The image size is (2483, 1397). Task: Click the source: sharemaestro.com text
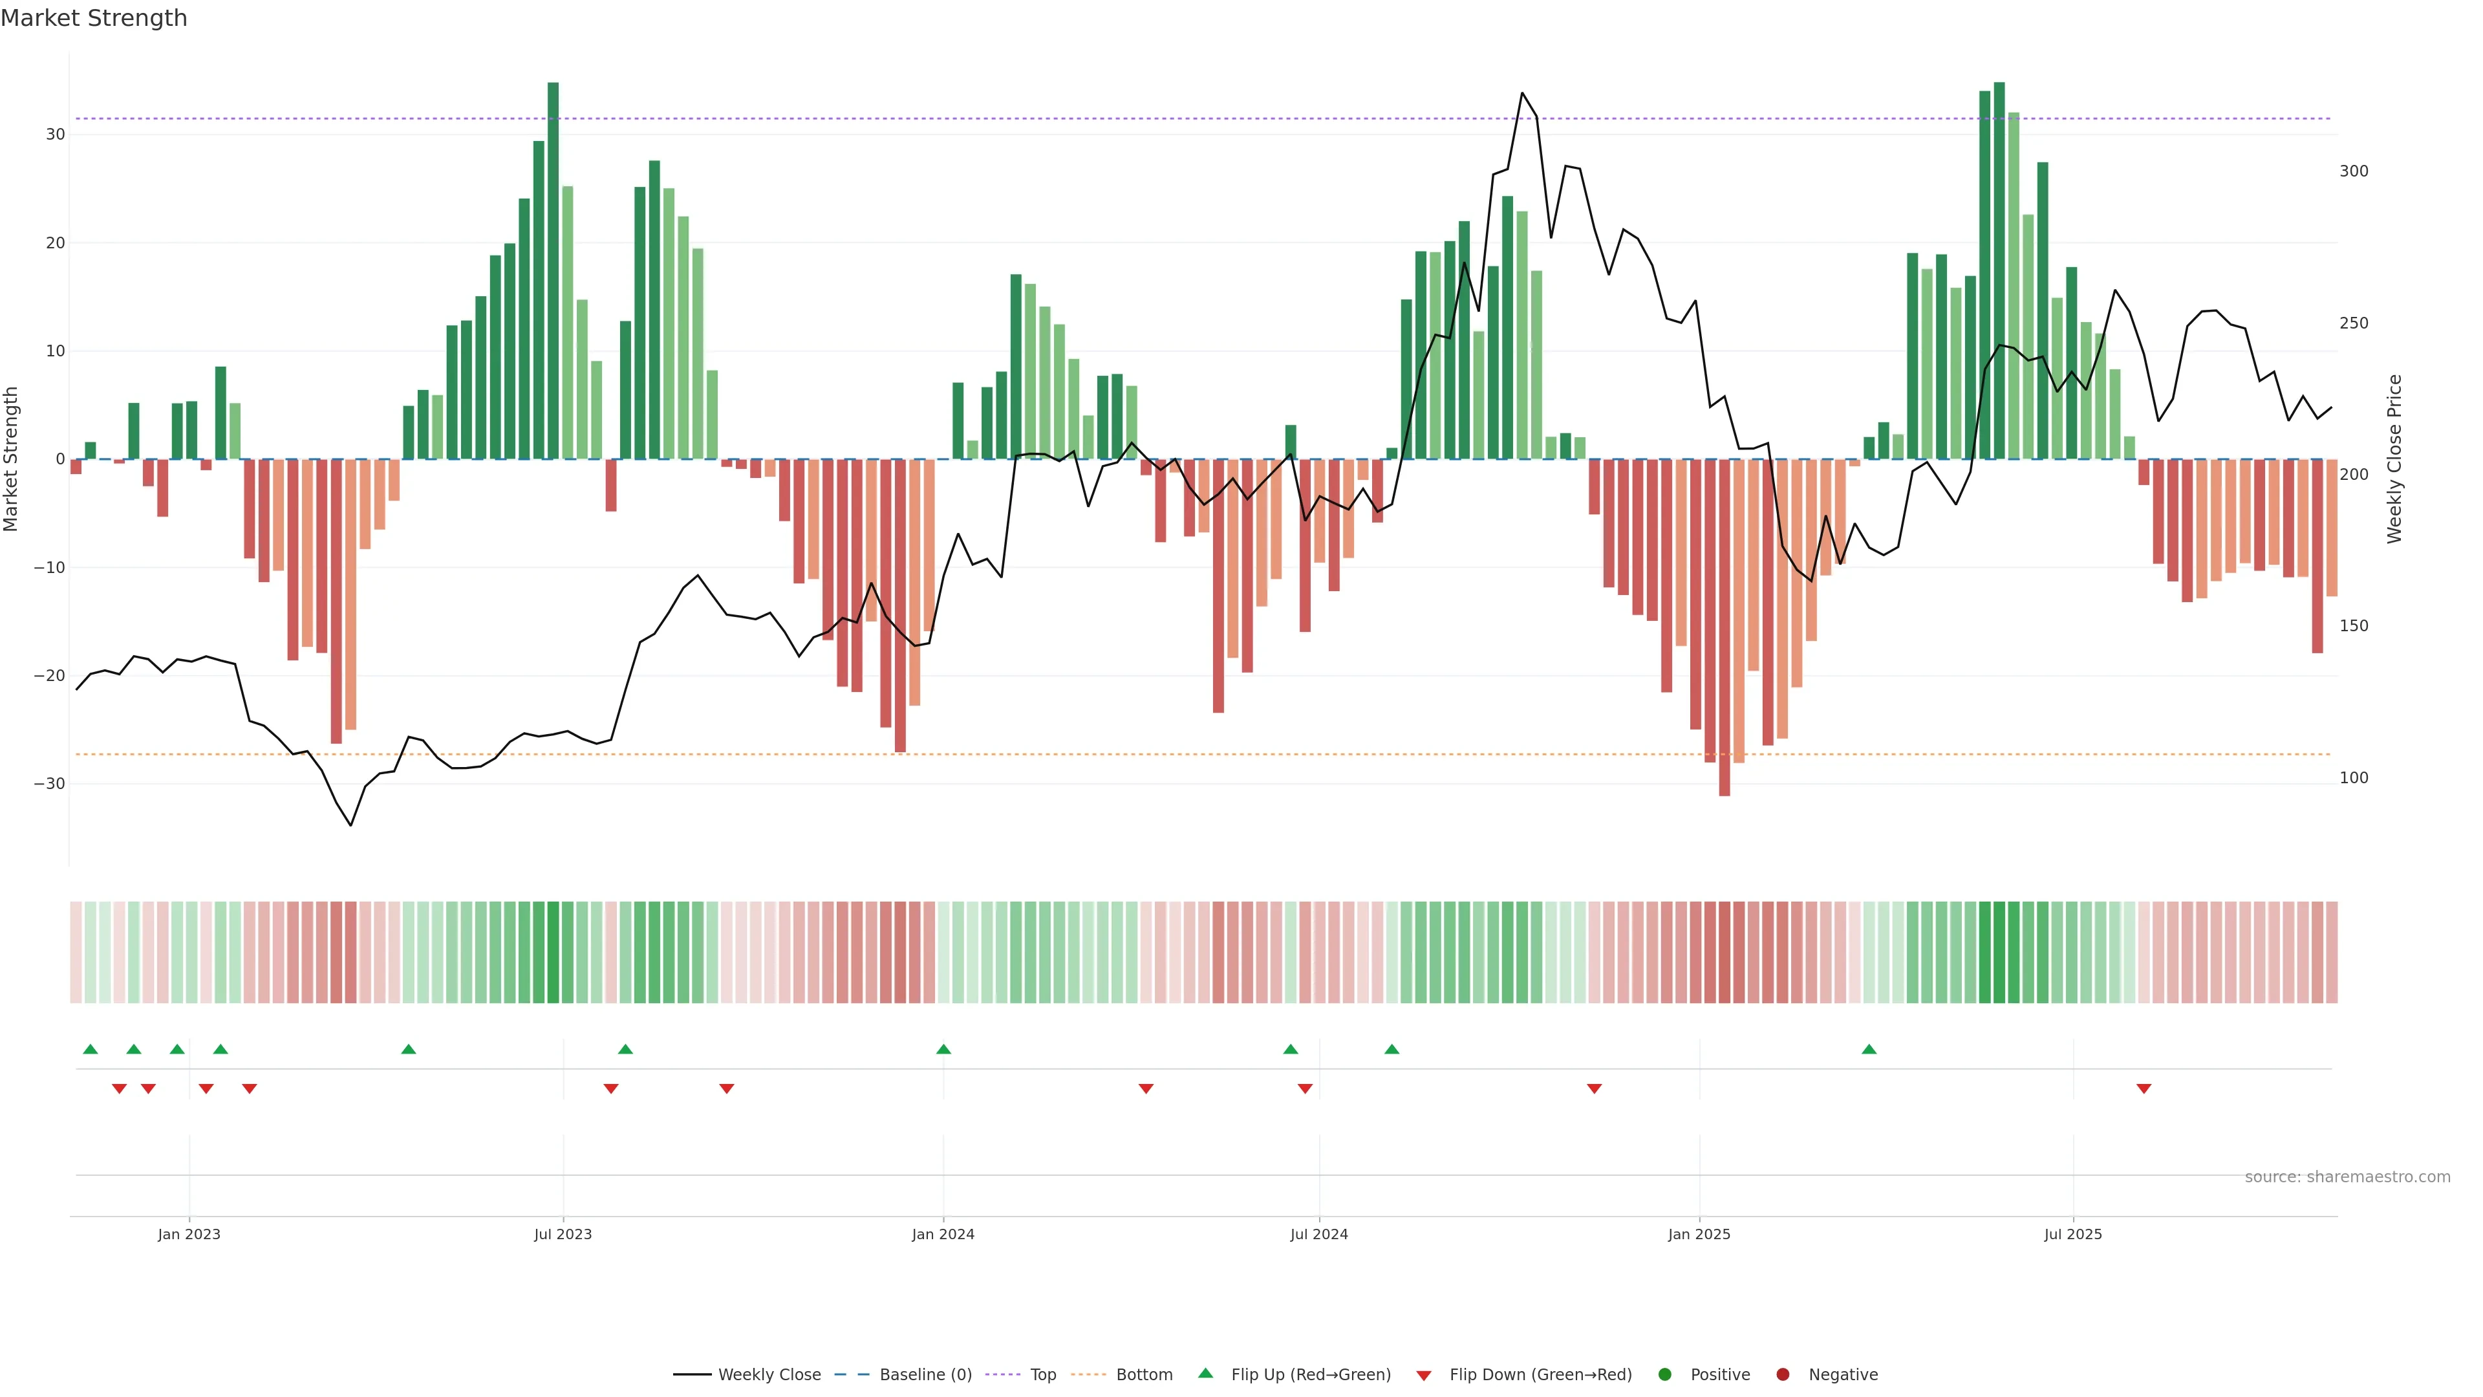(x=2347, y=1177)
